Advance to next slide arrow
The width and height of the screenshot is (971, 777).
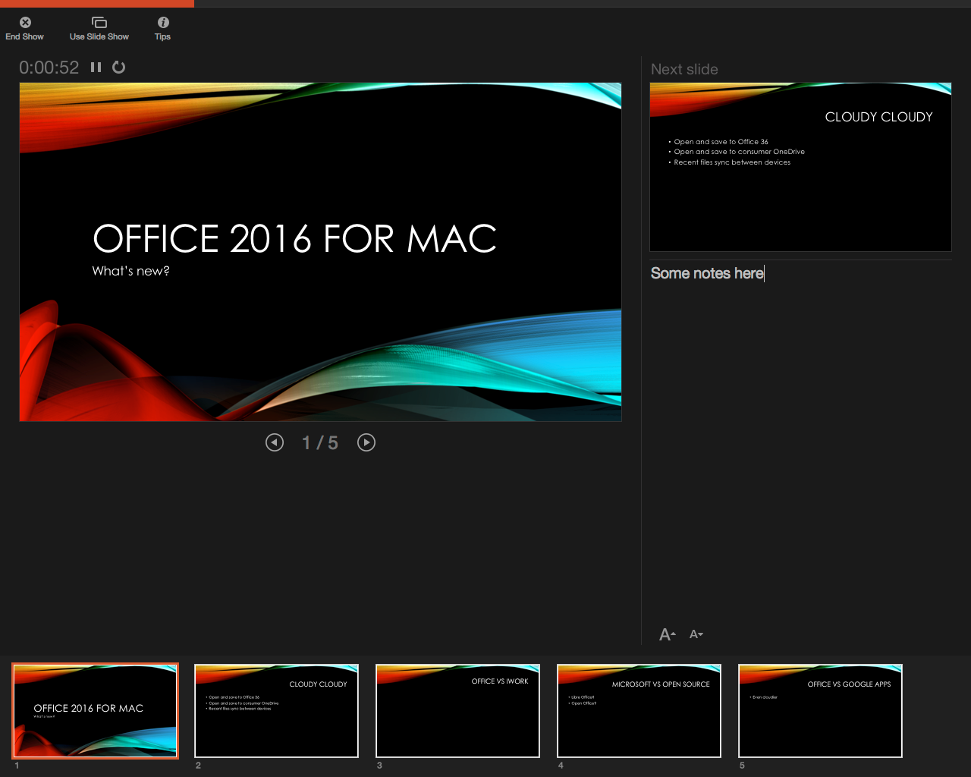tap(366, 442)
